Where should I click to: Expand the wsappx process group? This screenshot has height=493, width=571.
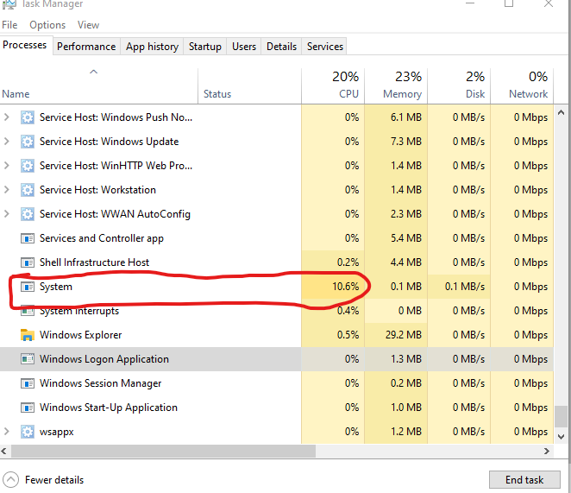7,432
